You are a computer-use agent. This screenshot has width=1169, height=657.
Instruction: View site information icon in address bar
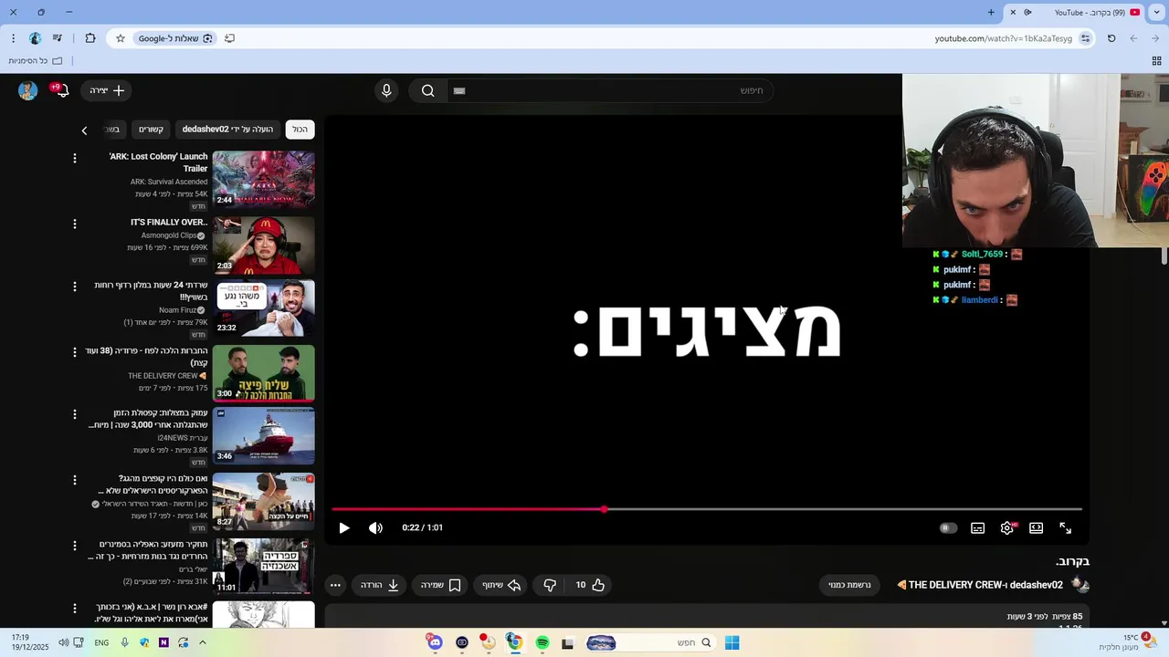1085,38
